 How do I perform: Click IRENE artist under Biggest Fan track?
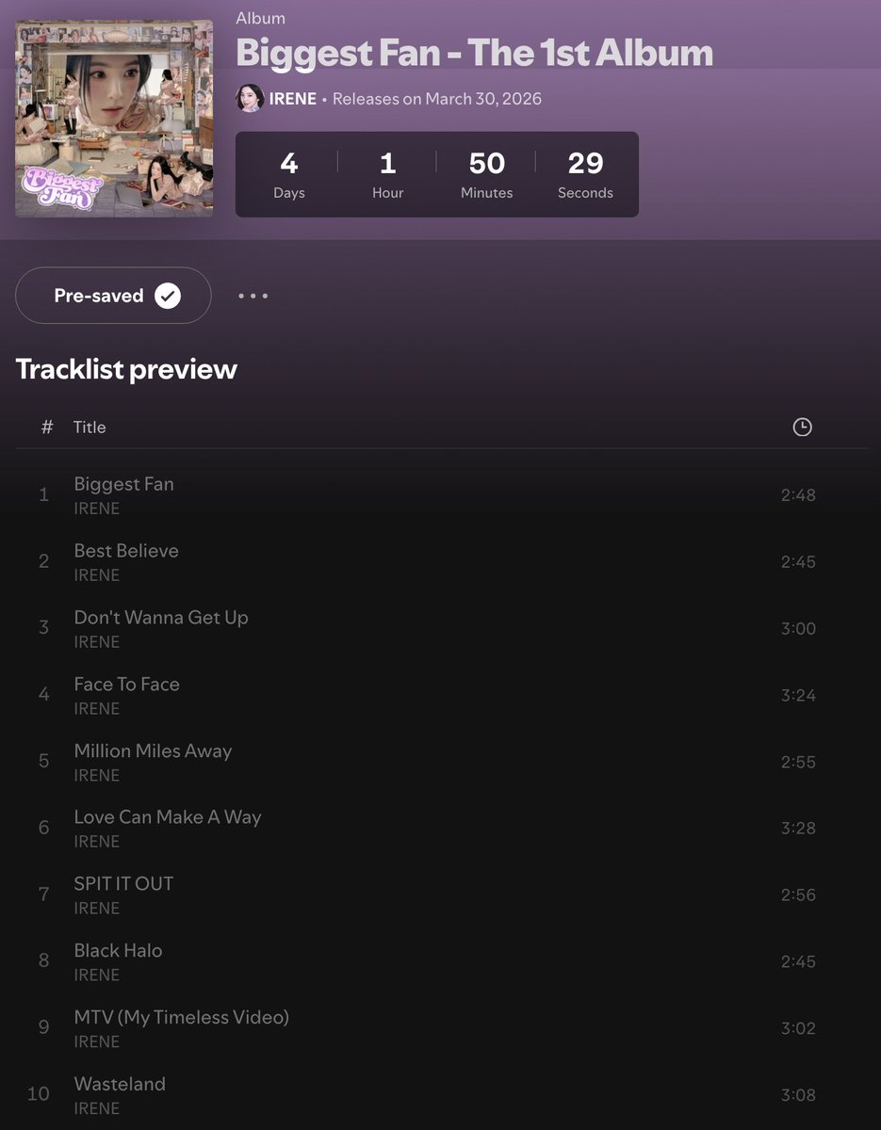(97, 508)
